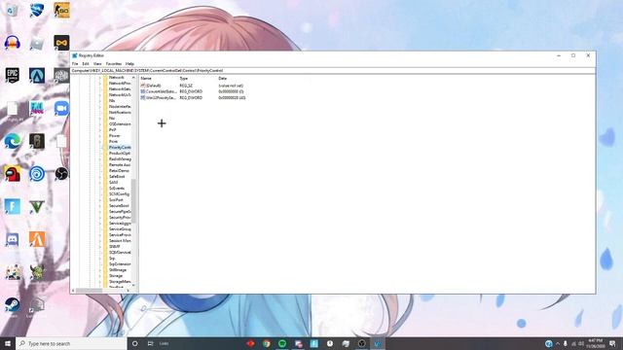
Task: Expand the Session Manager key
Action: click(x=100, y=241)
